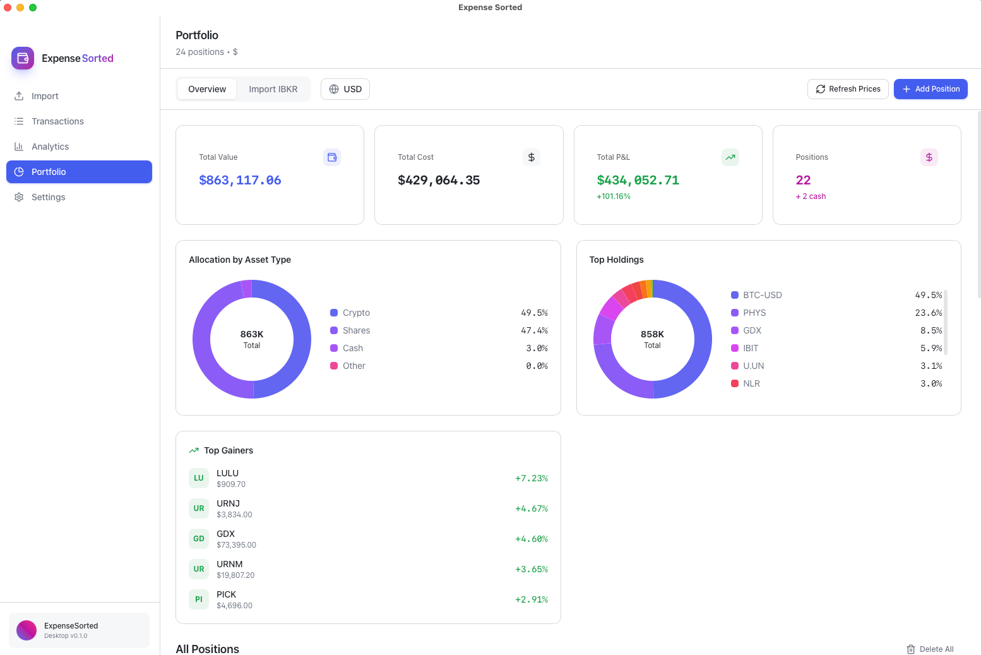
Task: Switch to the Overview tab
Action: point(207,89)
